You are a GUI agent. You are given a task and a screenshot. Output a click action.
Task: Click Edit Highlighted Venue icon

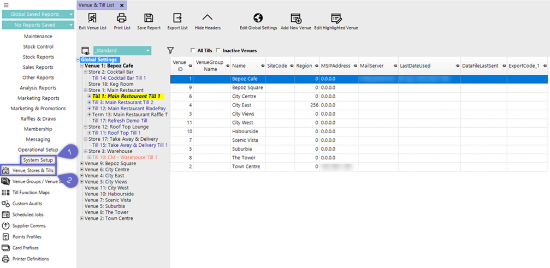point(336,18)
